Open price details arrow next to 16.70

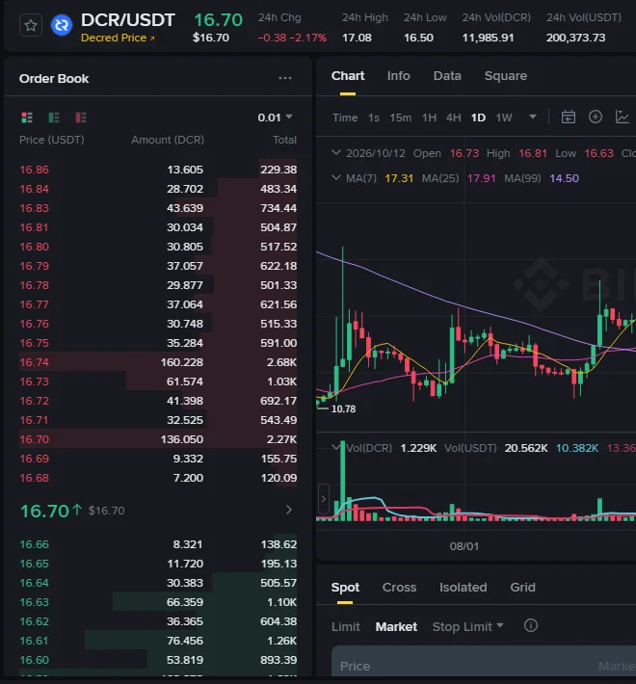288,510
